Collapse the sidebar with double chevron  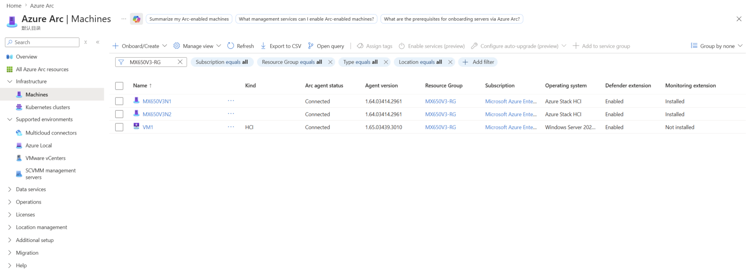tap(98, 42)
